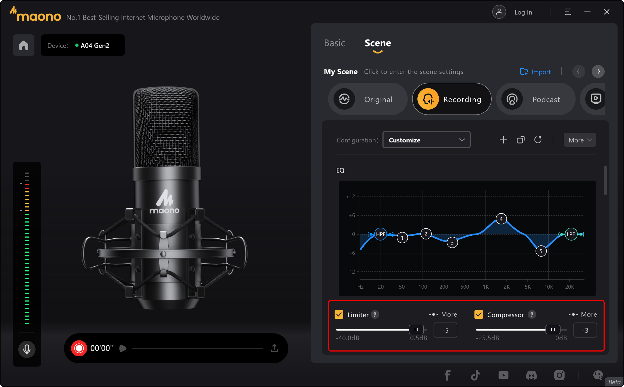
Task: Show previous scenes with left arrow
Action: coord(579,71)
